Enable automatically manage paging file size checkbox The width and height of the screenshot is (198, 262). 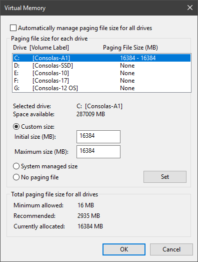[13, 28]
